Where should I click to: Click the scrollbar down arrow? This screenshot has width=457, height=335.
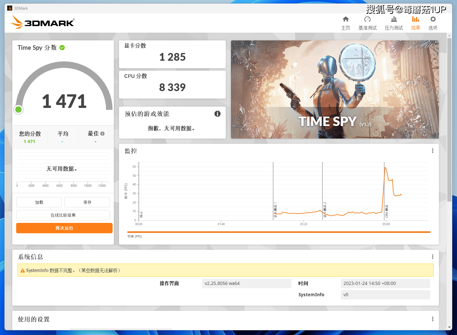pos(449,327)
